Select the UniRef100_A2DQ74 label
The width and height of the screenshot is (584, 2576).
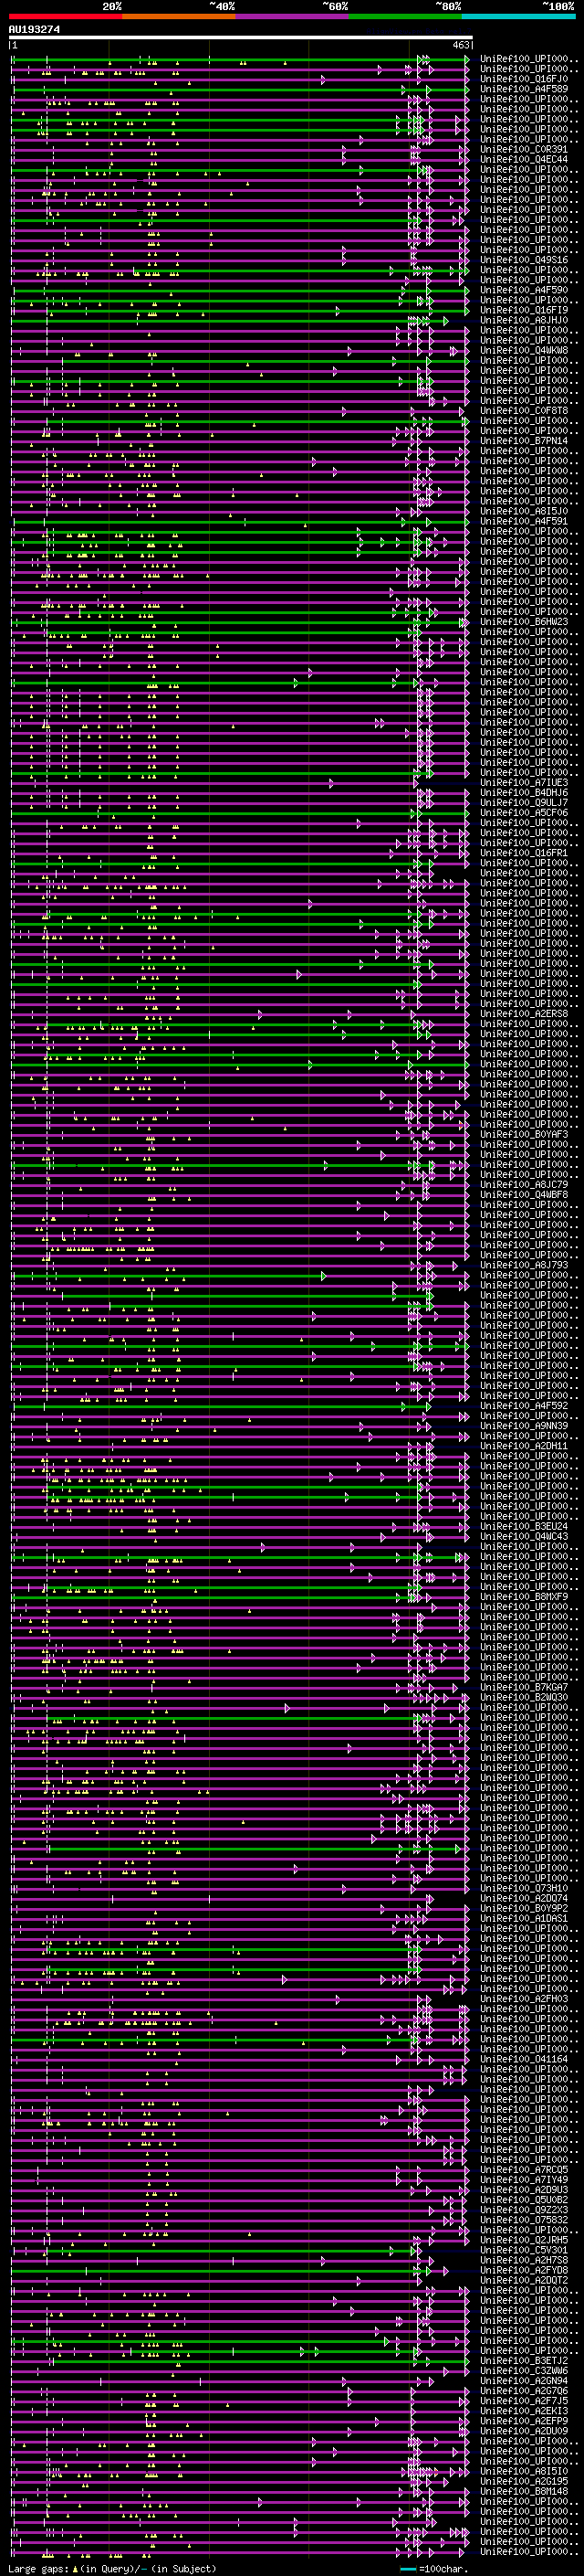click(x=523, y=1898)
